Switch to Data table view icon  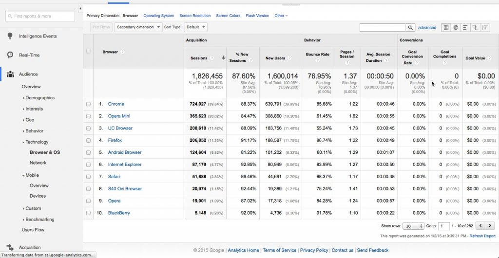click(446, 28)
